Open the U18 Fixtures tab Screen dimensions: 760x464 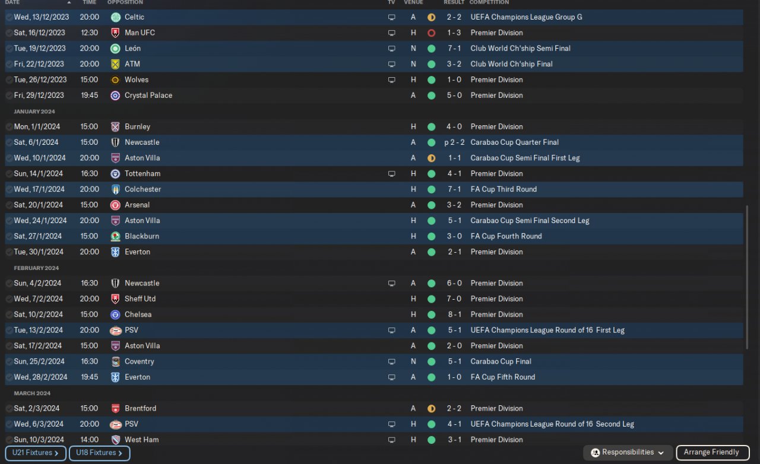99,453
